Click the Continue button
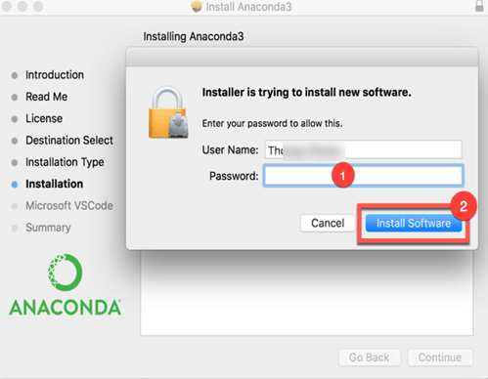The image size is (488, 379). 440,358
